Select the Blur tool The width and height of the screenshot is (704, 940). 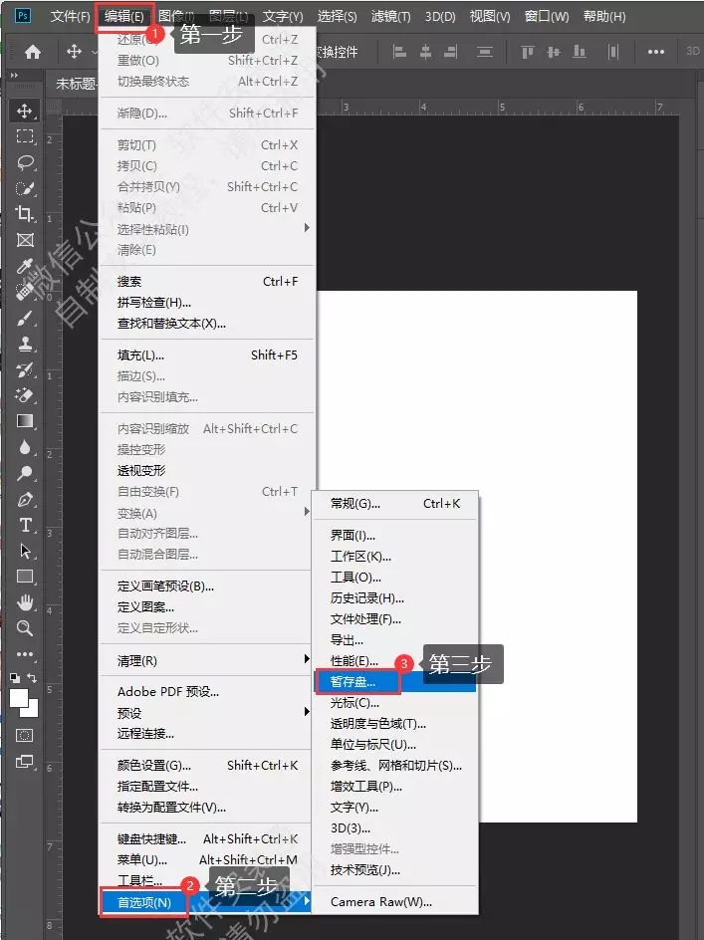point(25,447)
